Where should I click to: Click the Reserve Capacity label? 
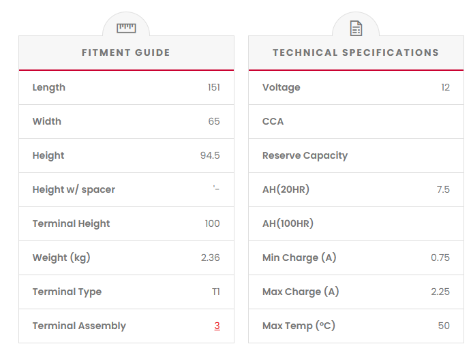(305, 155)
